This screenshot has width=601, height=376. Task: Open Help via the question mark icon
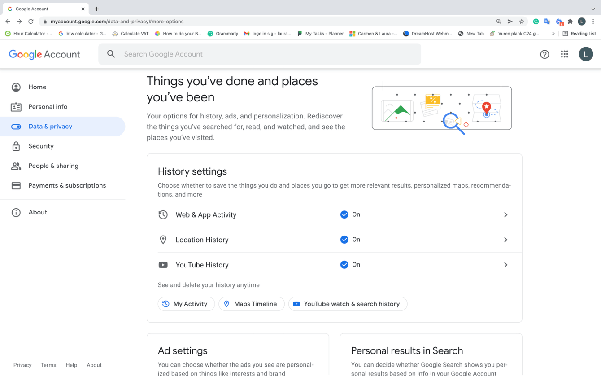[x=544, y=54]
